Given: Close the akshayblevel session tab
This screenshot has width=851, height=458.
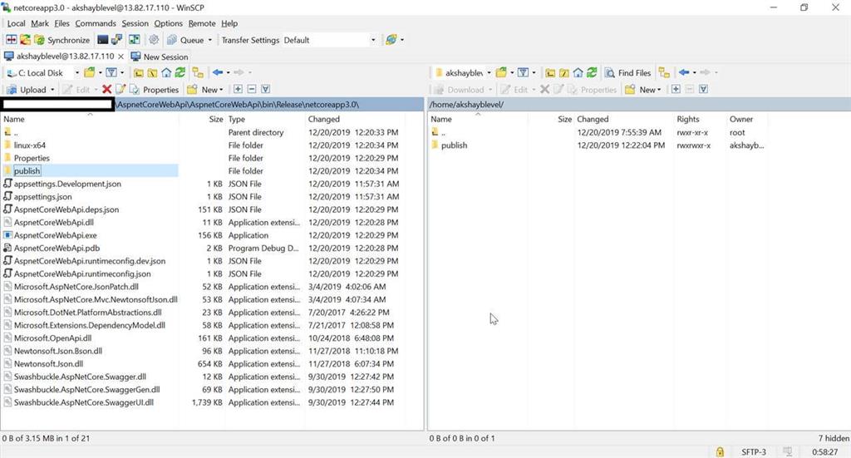Looking at the screenshot, I should 121,57.
